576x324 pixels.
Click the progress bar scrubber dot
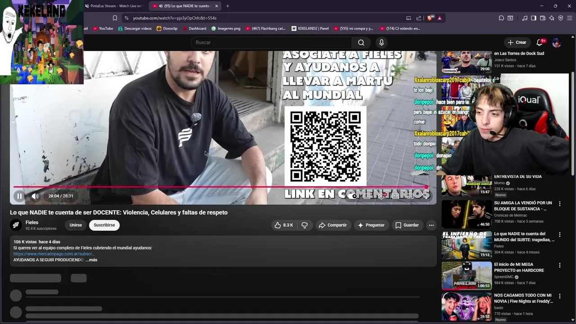[x=426, y=187]
